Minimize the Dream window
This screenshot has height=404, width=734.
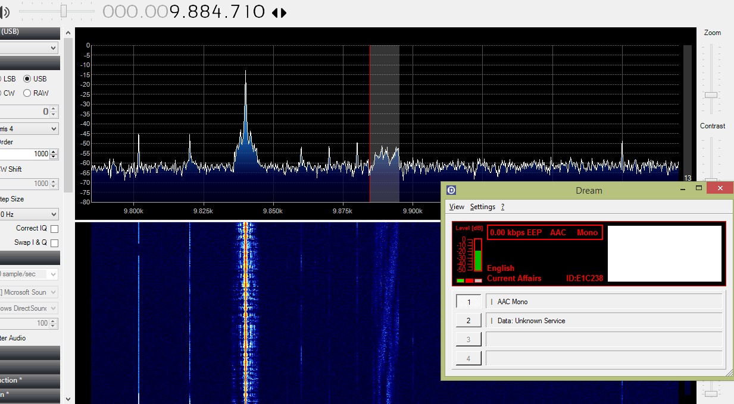click(682, 188)
